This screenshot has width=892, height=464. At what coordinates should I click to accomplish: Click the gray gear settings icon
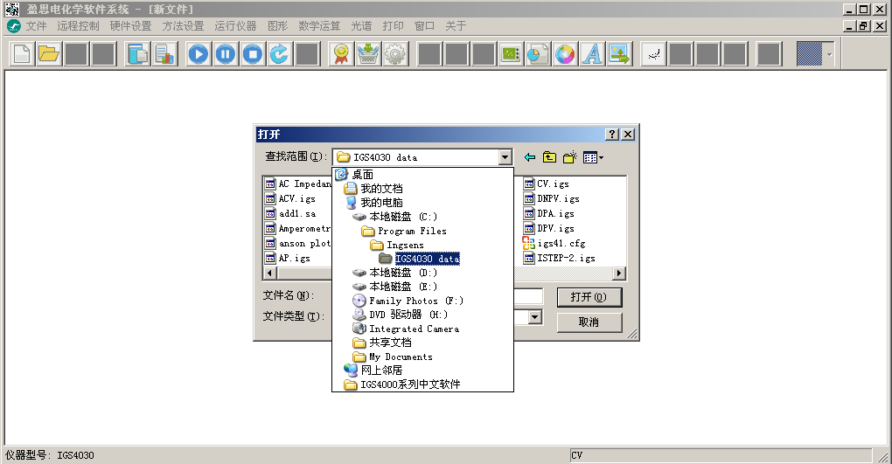pyautogui.click(x=395, y=54)
